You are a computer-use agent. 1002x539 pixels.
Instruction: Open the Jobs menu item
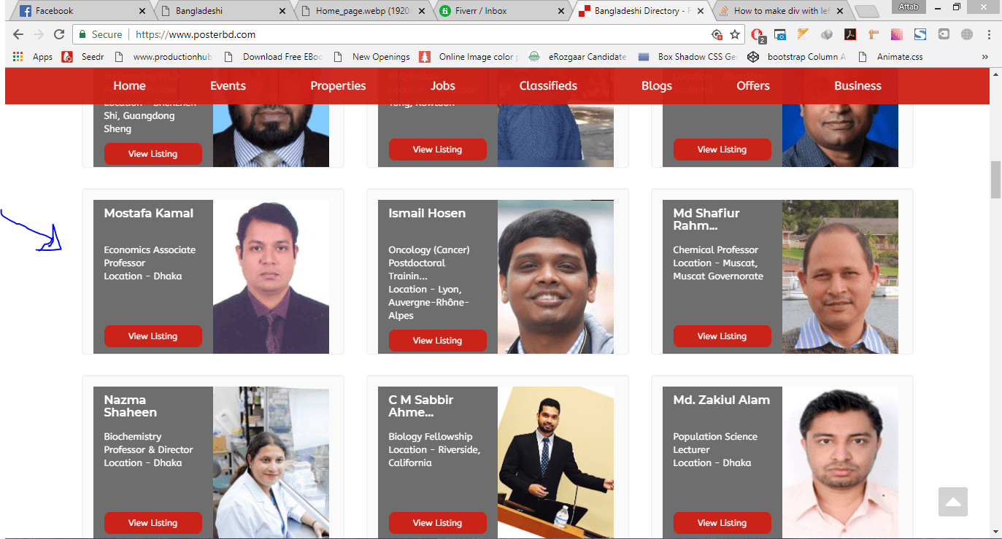click(443, 85)
